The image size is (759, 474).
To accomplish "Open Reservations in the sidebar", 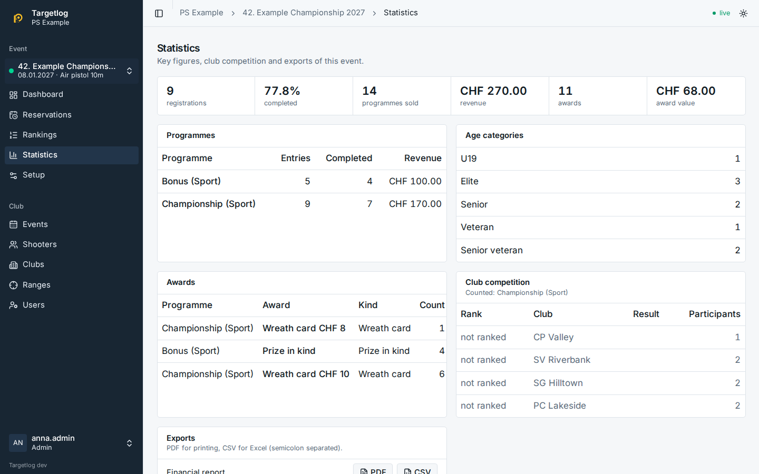I will click(72, 115).
